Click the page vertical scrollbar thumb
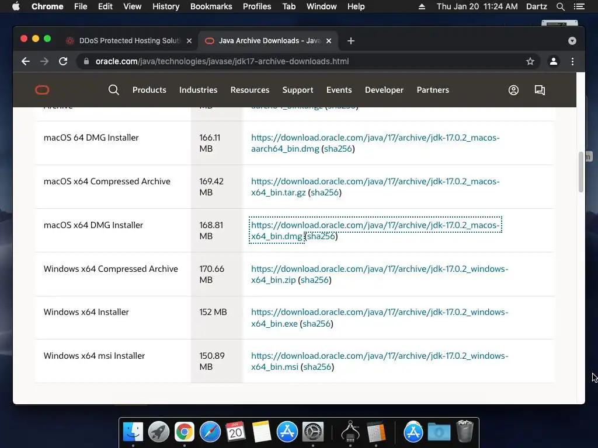The width and height of the screenshot is (598, 448). tap(581, 172)
